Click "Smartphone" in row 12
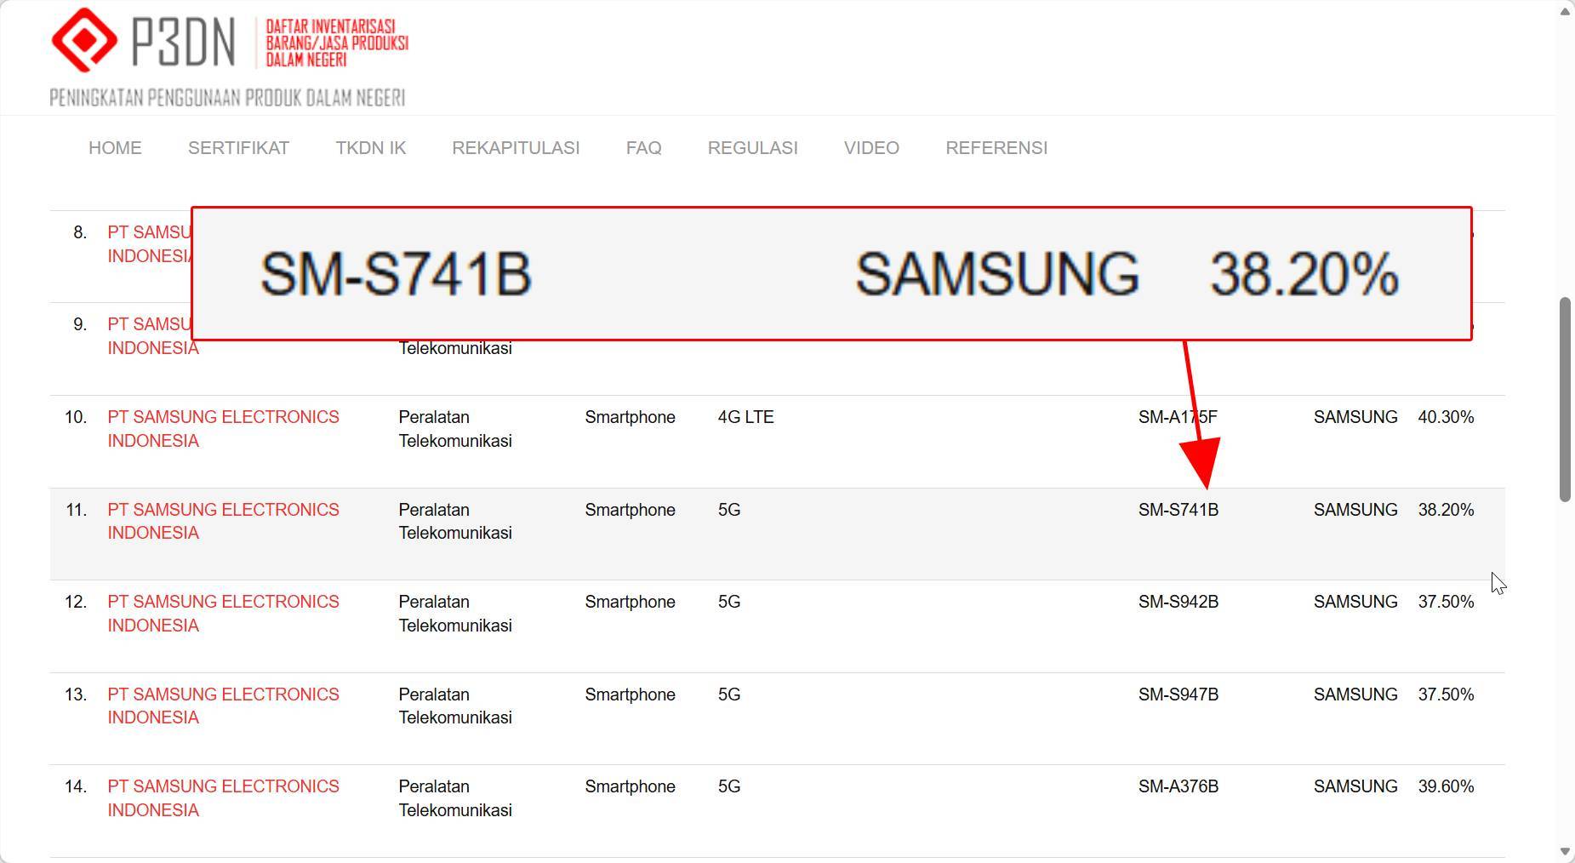The image size is (1575, 863). coord(631,602)
